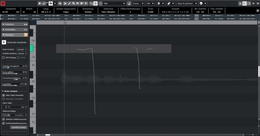Click the 'Kurve glätten' slider

pos(15,72)
